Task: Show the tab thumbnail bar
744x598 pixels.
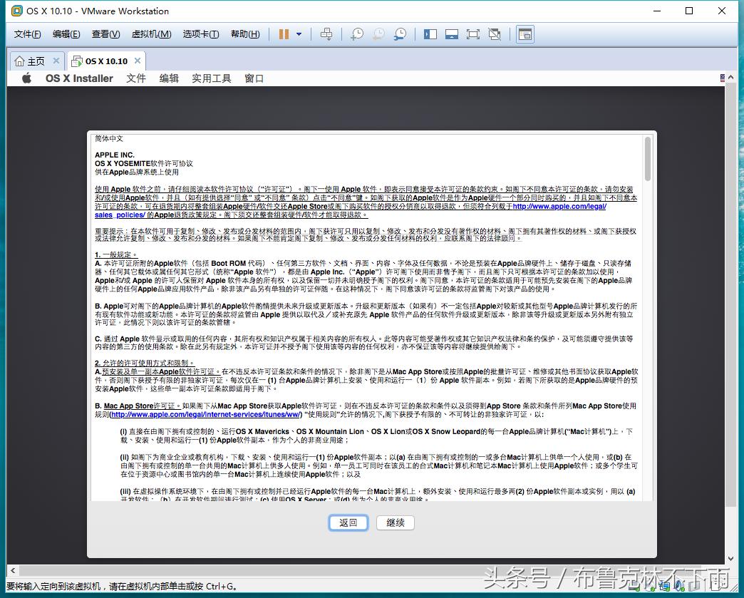Action: coord(452,33)
